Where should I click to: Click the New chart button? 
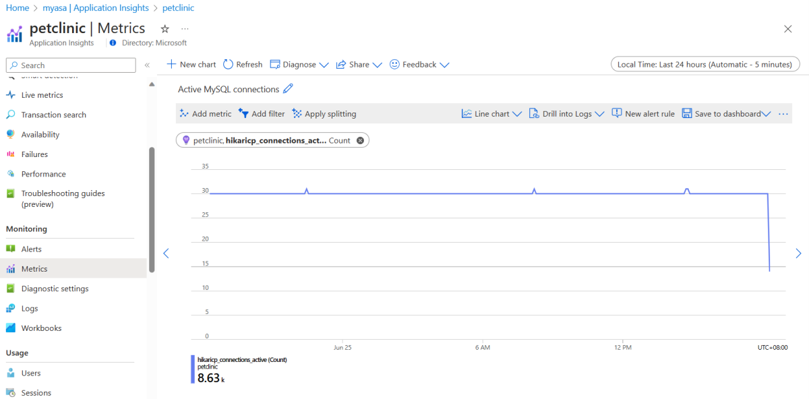click(x=191, y=65)
